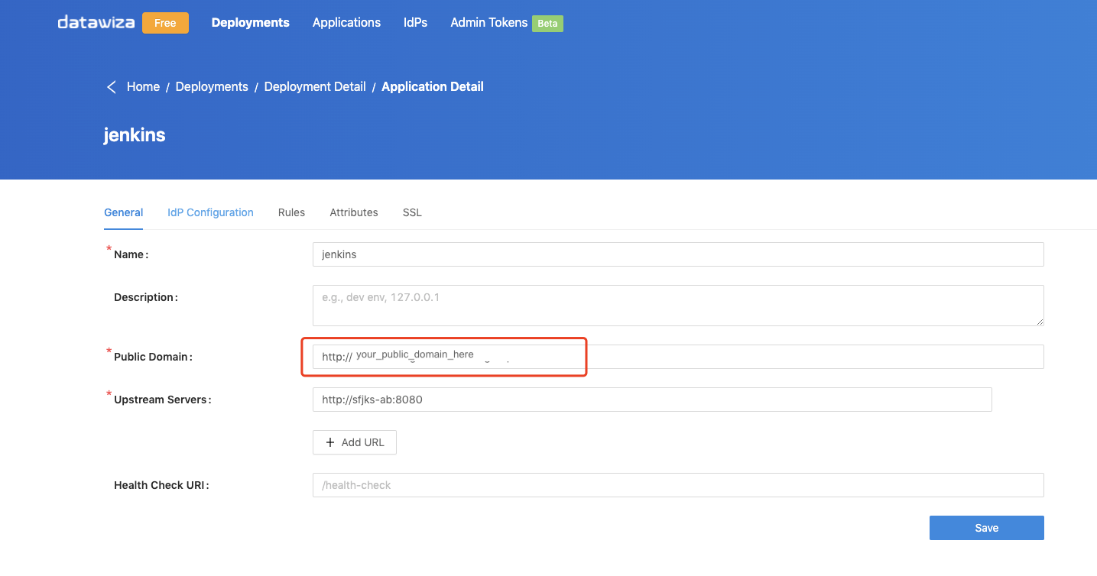Click the Public Domain input field
This screenshot has width=1097, height=576.
[x=678, y=357]
